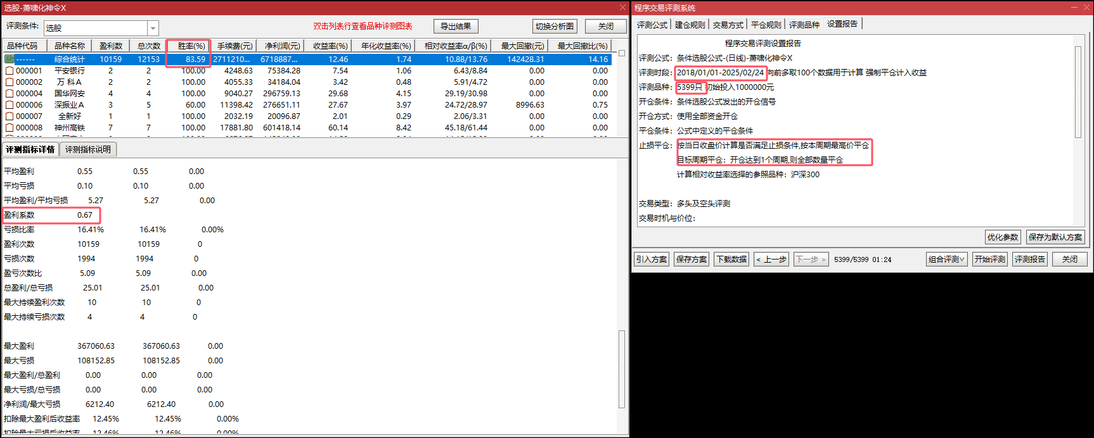Click the 盈利系数 indicator label
Viewport: 1094px width, 438px height.
tap(19, 215)
